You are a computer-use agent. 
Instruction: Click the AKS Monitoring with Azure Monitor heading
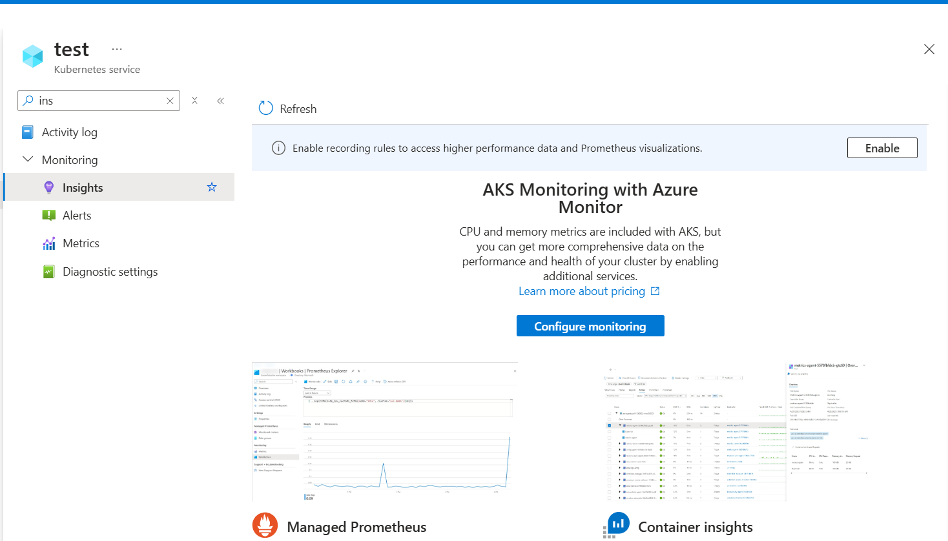click(590, 198)
